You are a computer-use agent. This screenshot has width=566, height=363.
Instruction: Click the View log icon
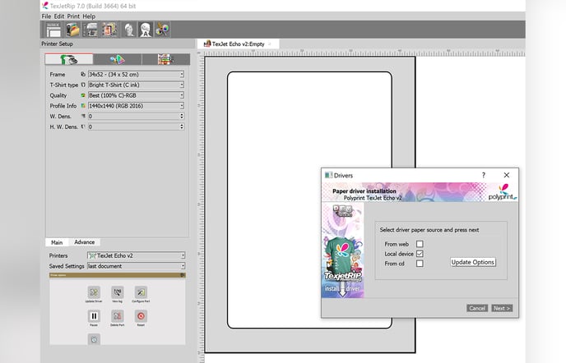[x=118, y=292]
